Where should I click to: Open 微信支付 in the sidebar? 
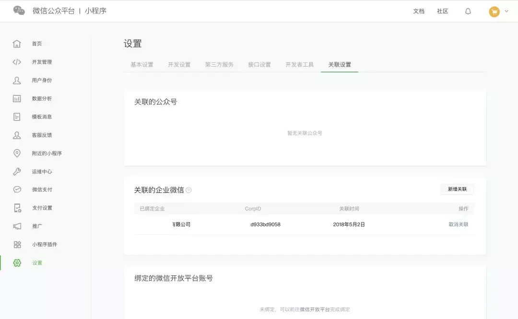pos(42,189)
